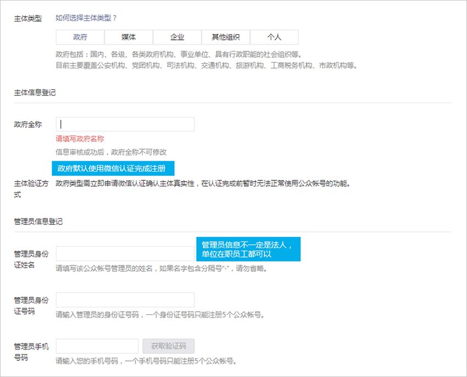The height and width of the screenshot is (377, 467).
Task: Switch to the 媒体 (Media) account type
Action: pos(128,37)
